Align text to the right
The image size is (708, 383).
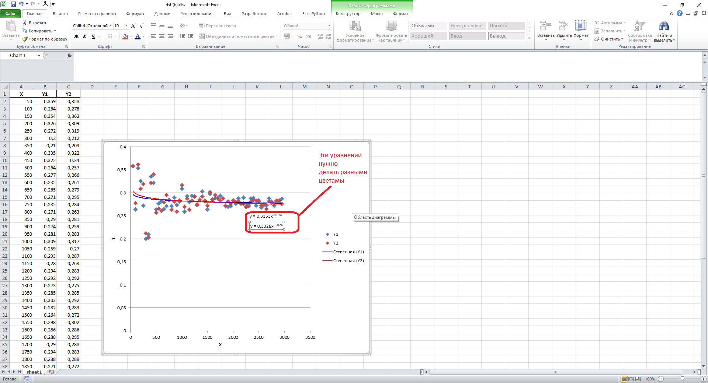tap(170, 36)
